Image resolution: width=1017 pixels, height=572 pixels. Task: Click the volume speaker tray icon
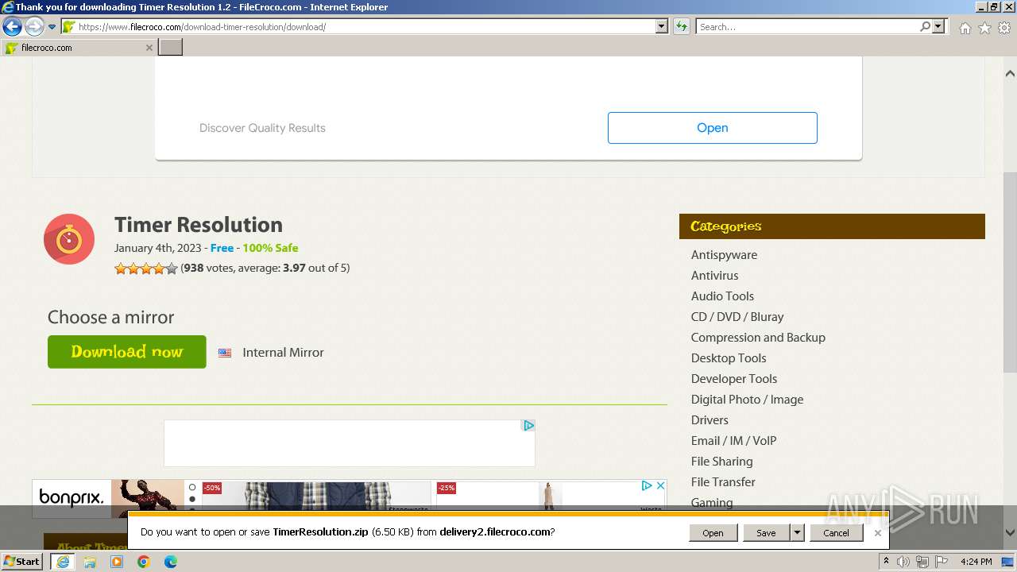click(903, 562)
